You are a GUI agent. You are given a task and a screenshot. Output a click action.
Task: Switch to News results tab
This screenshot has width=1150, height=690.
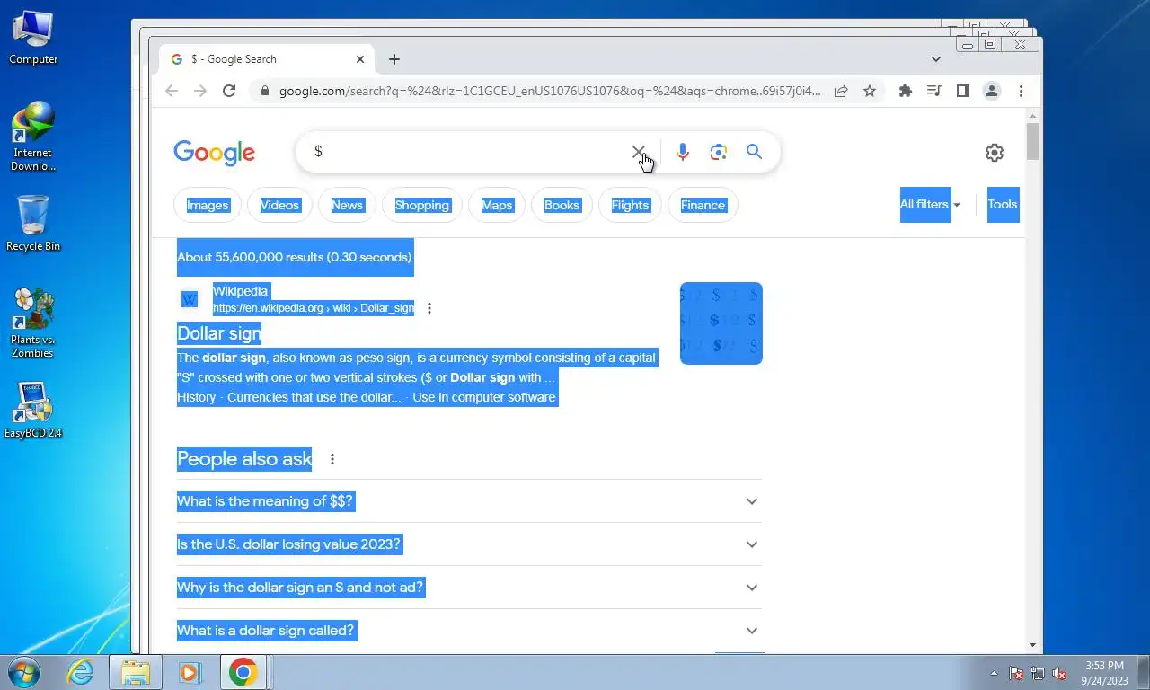(347, 206)
